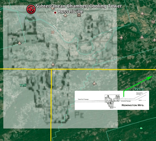This screenshot has height=141, width=156.
Task: Click the small square marker below Russellville
Action: (53, 32)
